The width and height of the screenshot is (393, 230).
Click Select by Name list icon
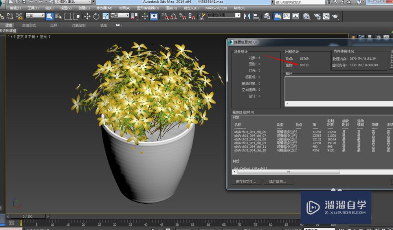tap(59, 16)
